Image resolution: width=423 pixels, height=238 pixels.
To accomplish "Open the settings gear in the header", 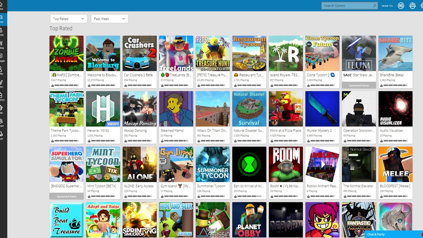I will [422, 6].
